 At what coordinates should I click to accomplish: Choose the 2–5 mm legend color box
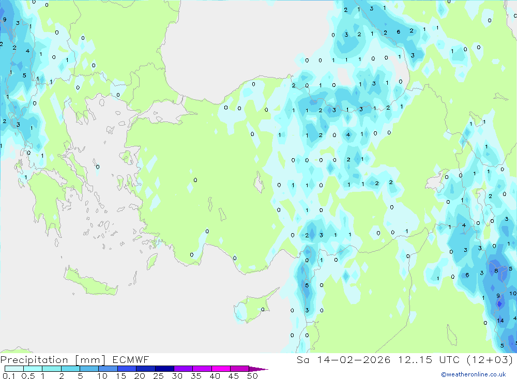pyautogui.click(x=70, y=369)
